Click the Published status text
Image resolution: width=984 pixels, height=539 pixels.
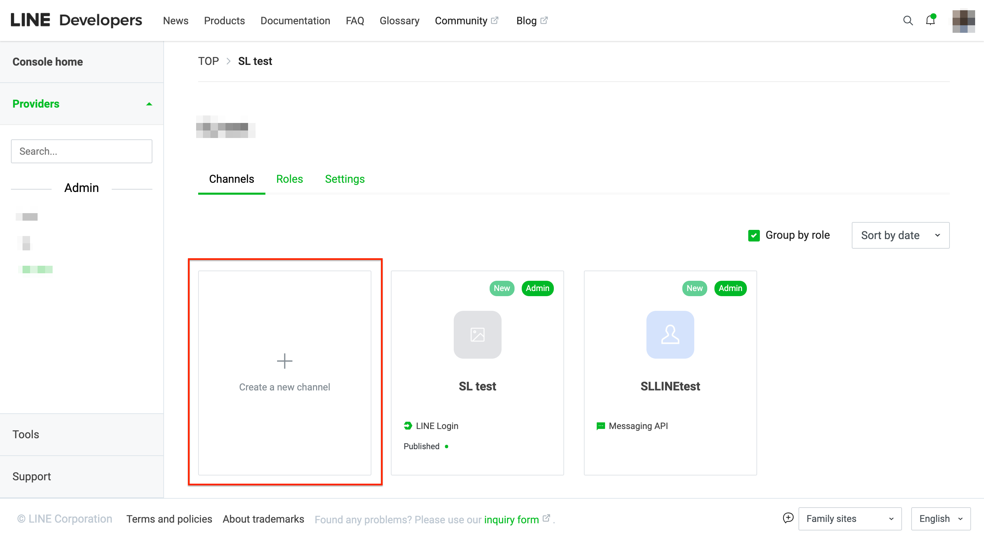(422, 446)
